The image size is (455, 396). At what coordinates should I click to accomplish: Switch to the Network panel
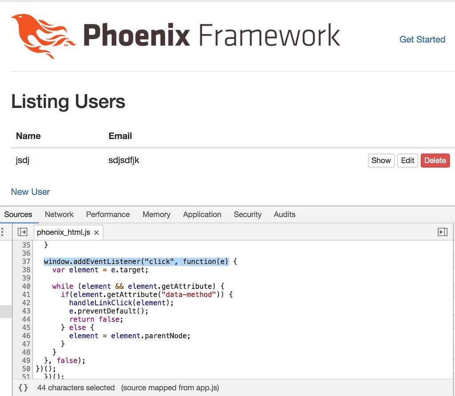(x=59, y=214)
